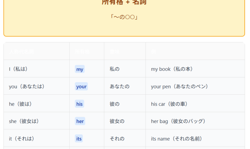Click the meaning cell 'それの'
The image size is (250, 149).
point(125,138)
